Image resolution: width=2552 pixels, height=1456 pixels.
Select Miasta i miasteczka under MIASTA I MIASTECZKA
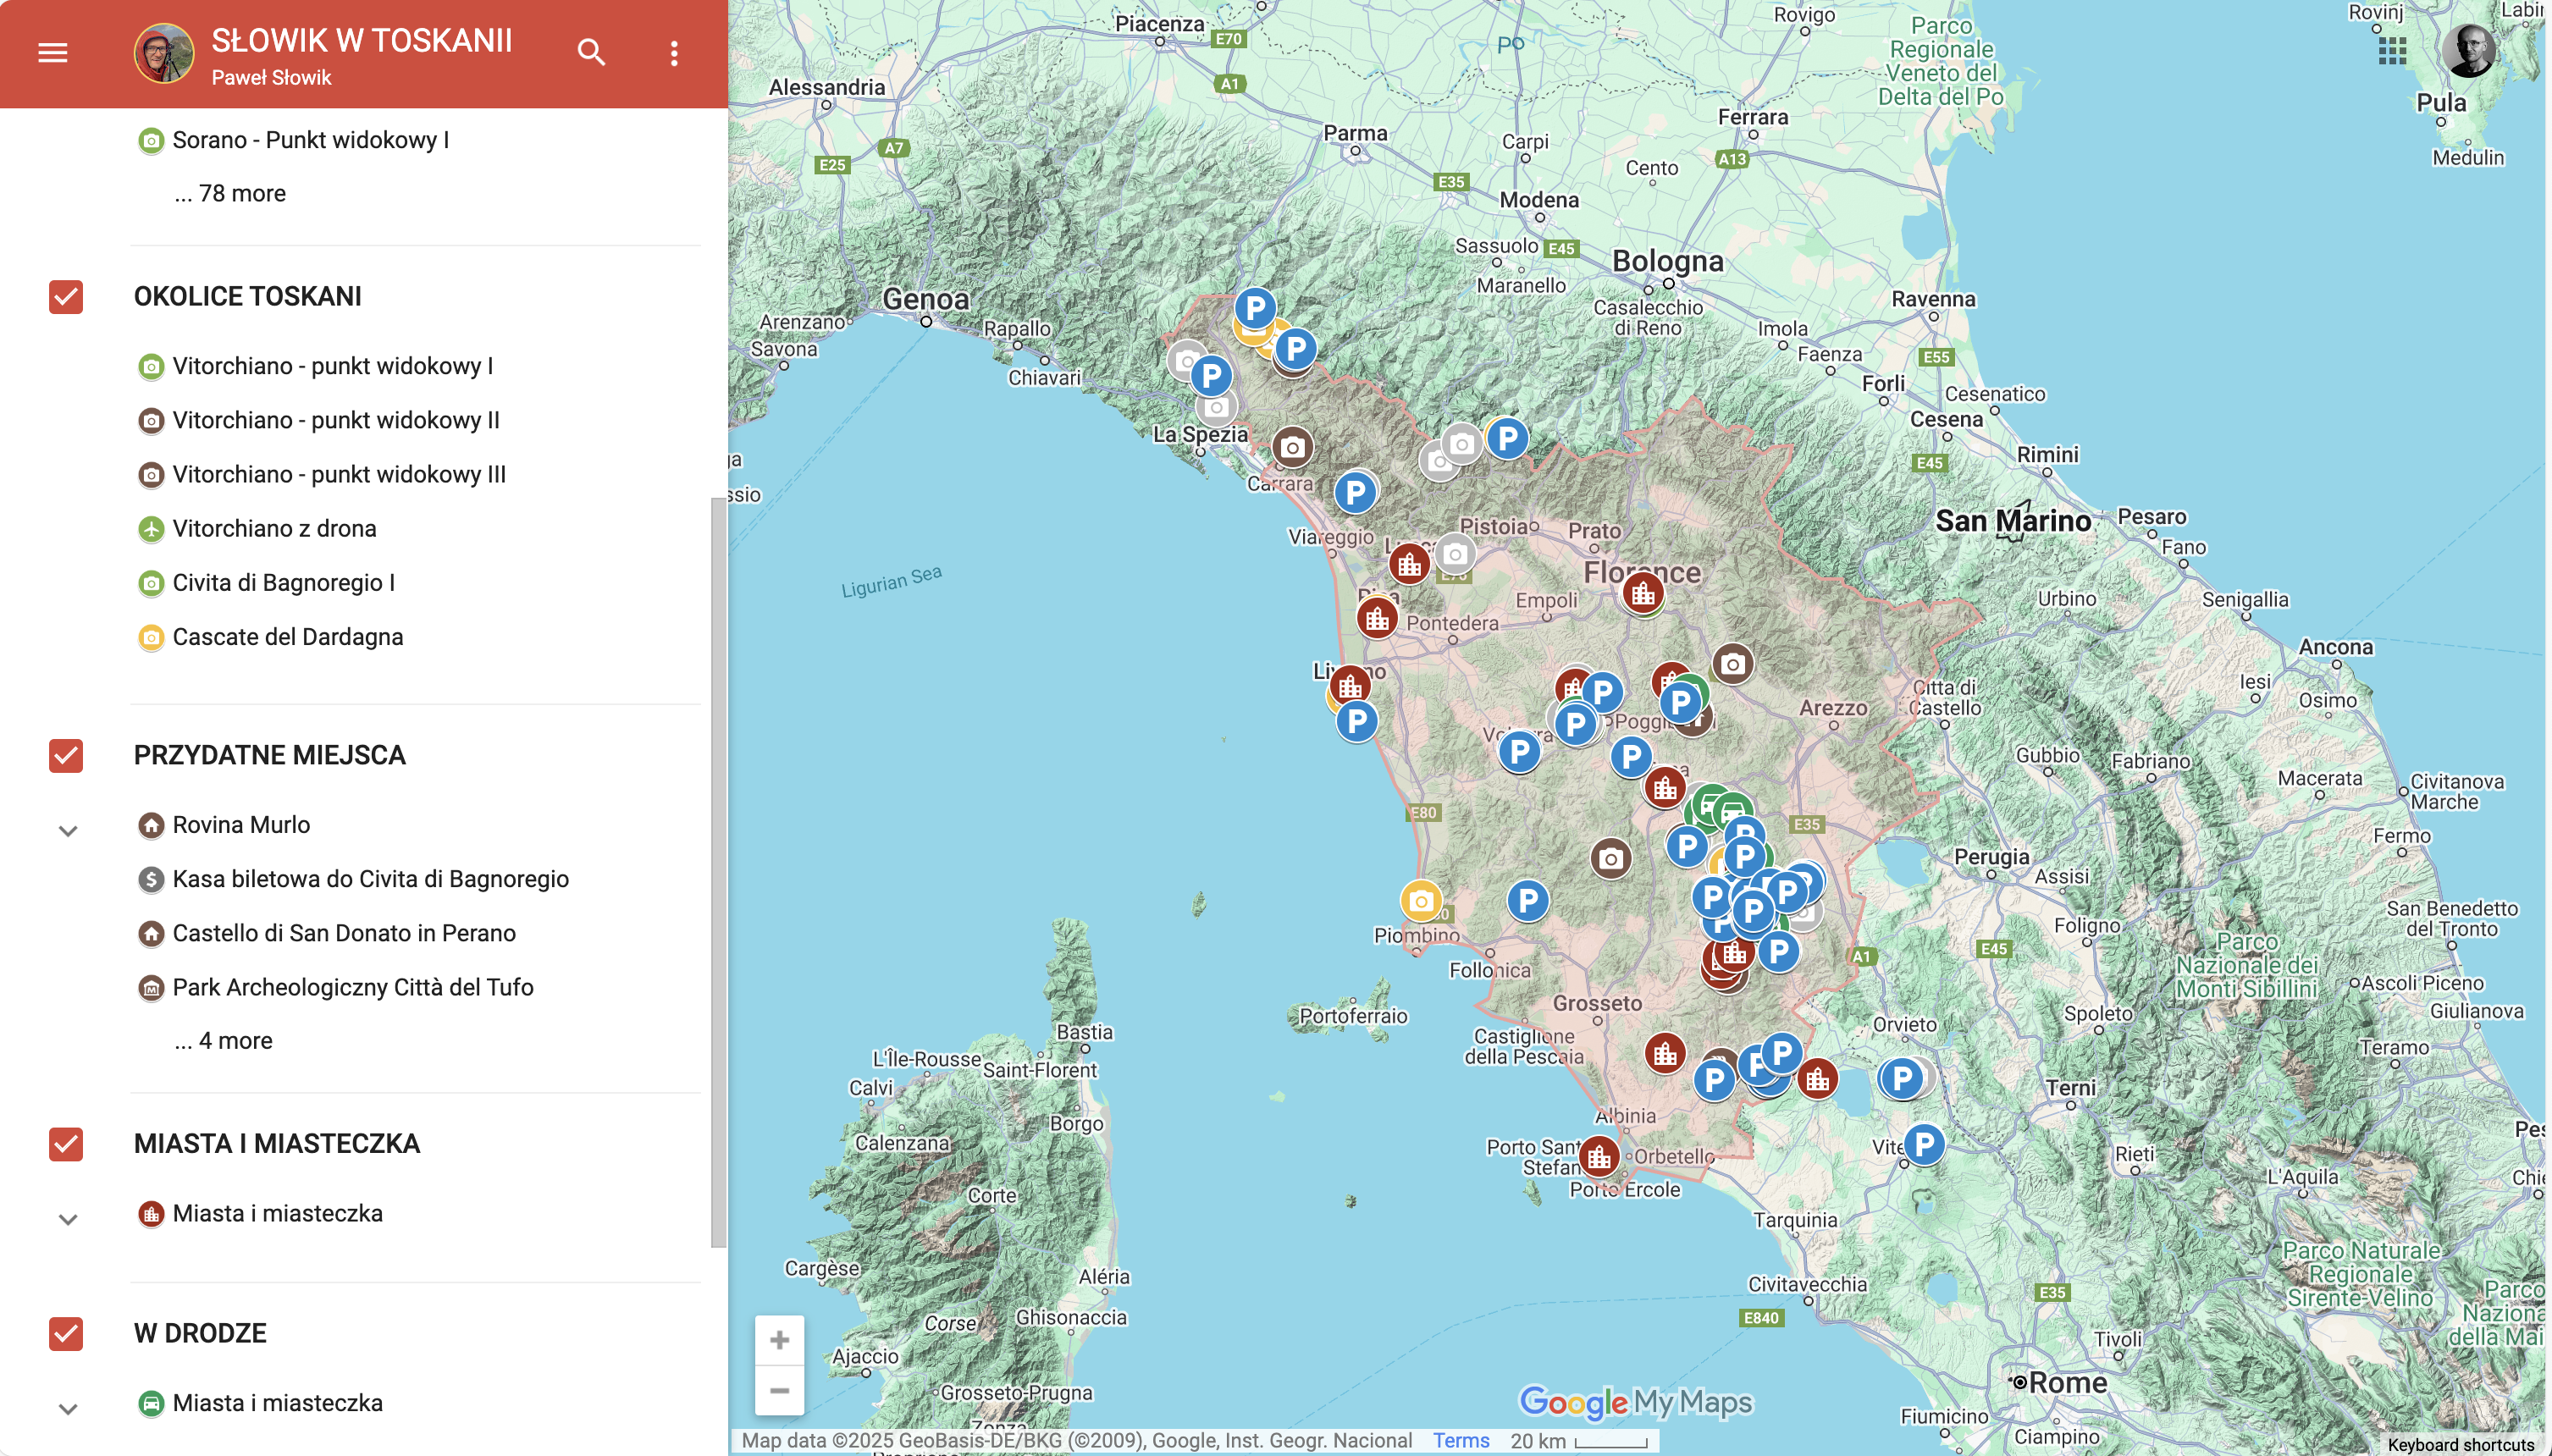point(277,1213)
